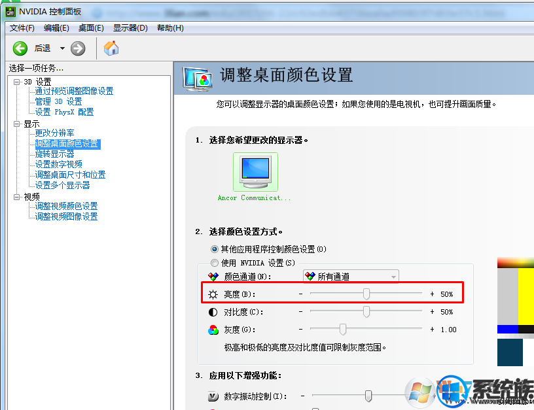Click the gray Forward arrow icon

coord(78,48)
